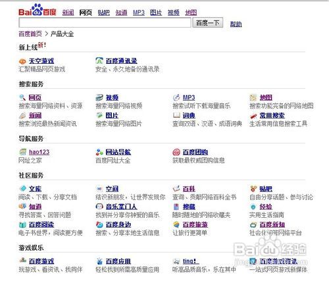Open the 百度旅游 link
This screenshot has width=329, height=281.
pos(195,224)
